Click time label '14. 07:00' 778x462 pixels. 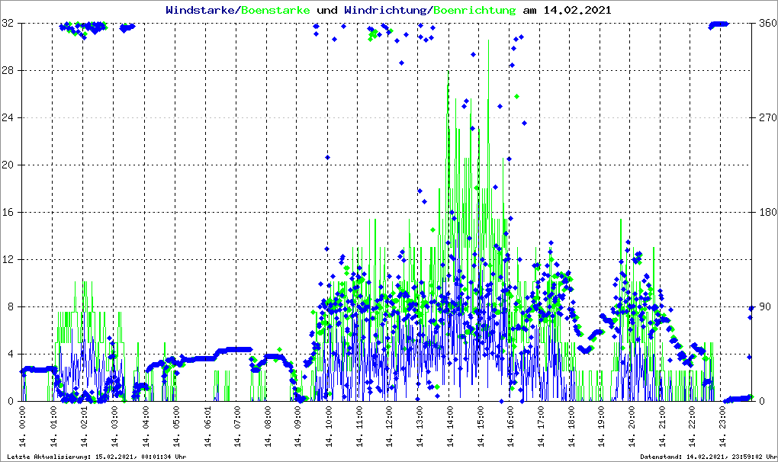[x=236, y=426]
